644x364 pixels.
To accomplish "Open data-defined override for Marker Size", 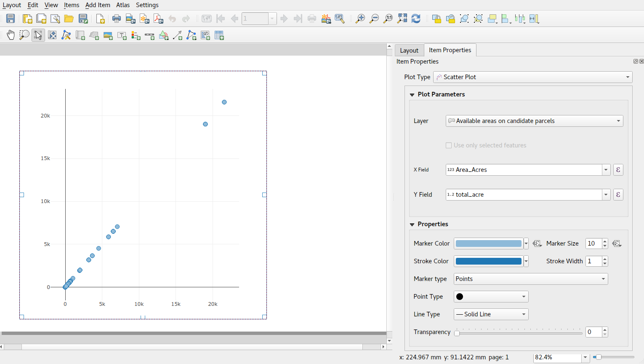I will coord(617,243).
